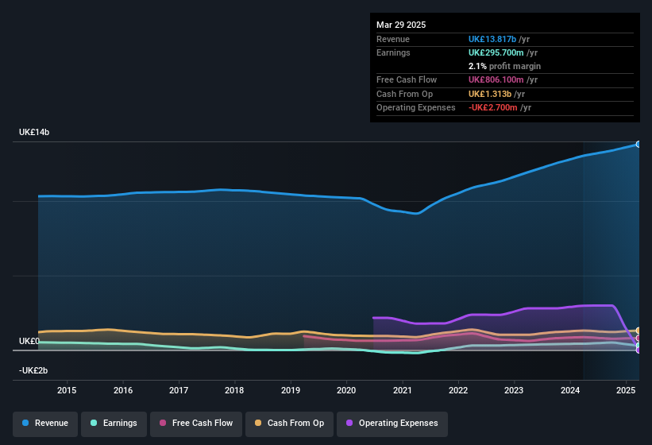This screenshot has width=652, height=445.
Task: Toggle the Earnings series legend button
Action: pos(114,424)
